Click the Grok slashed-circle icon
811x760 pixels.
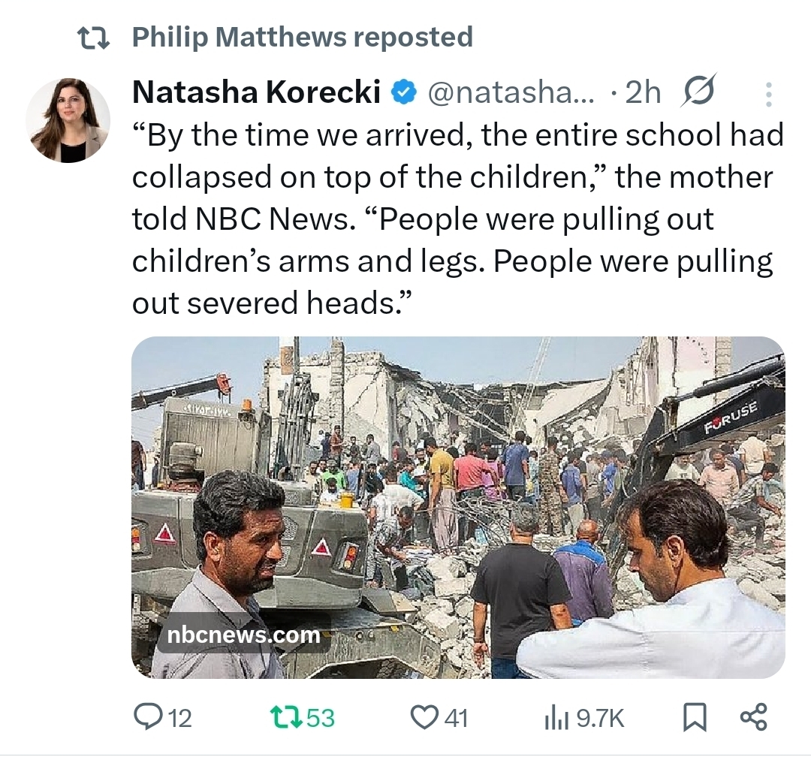click(x=699, y=92)
